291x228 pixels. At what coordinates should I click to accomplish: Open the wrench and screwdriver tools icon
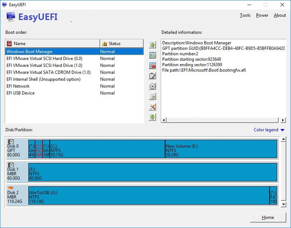152,107
